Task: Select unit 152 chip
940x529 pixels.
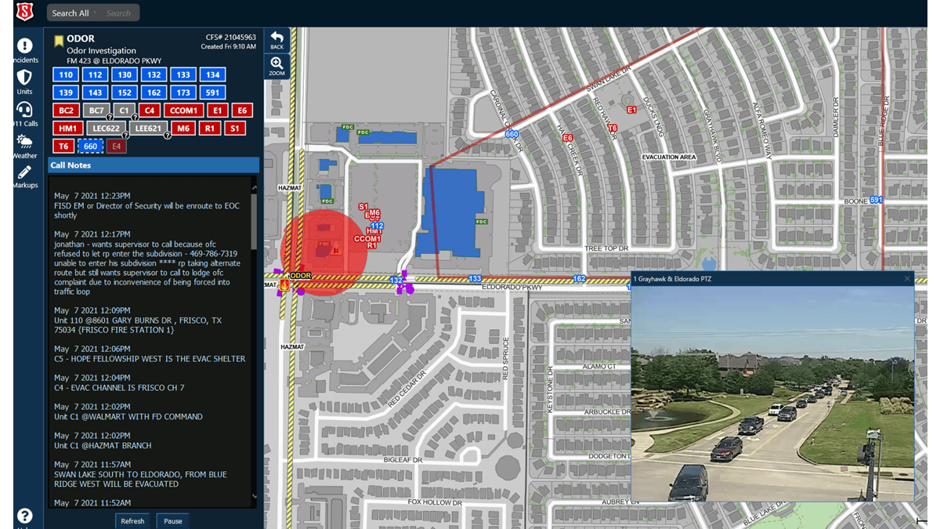Action: pos(125,92)
